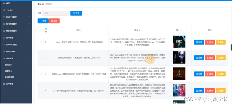Sort the table by 图片 column arrows
This screenshot has width=232, height=104.
click(x=181, y=30)
